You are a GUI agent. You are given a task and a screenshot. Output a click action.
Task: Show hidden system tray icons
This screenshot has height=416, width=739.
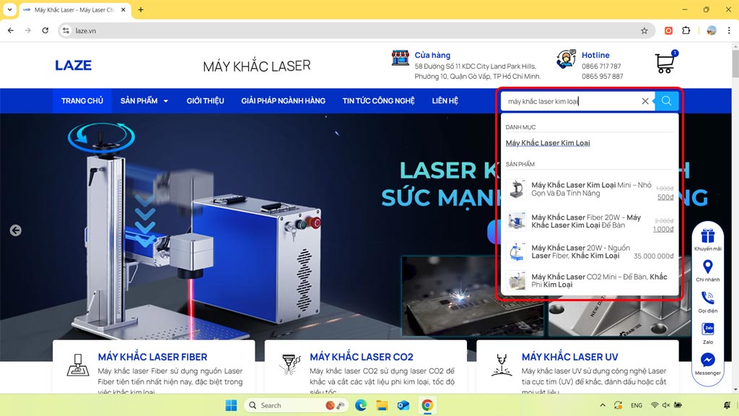tap(603, 405)
